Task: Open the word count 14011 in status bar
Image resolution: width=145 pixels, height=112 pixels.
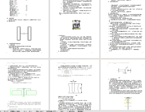Action: pos(40,111)
